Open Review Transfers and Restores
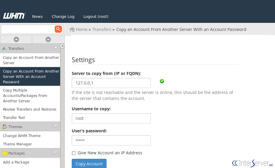The height and width of the screenshot is (168, 275). point(30,109)
